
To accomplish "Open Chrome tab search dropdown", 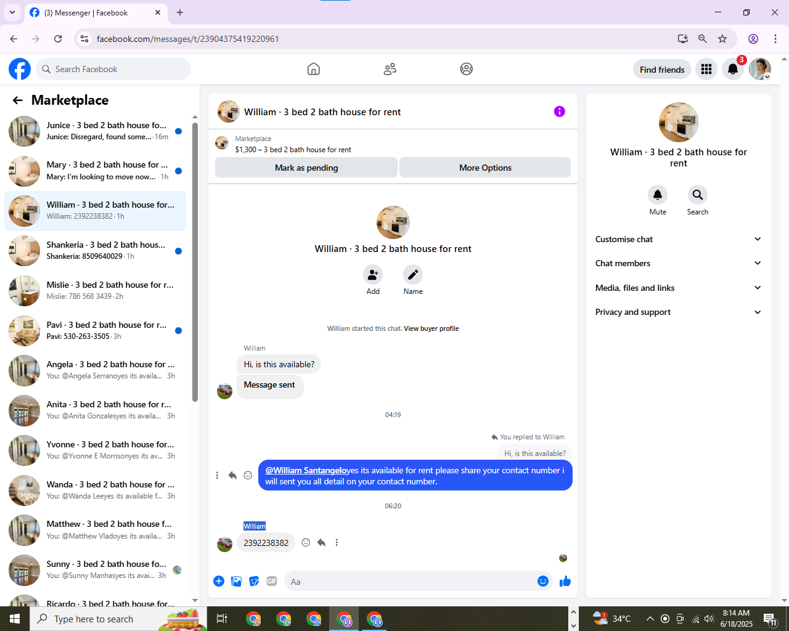I will (12, 12).
